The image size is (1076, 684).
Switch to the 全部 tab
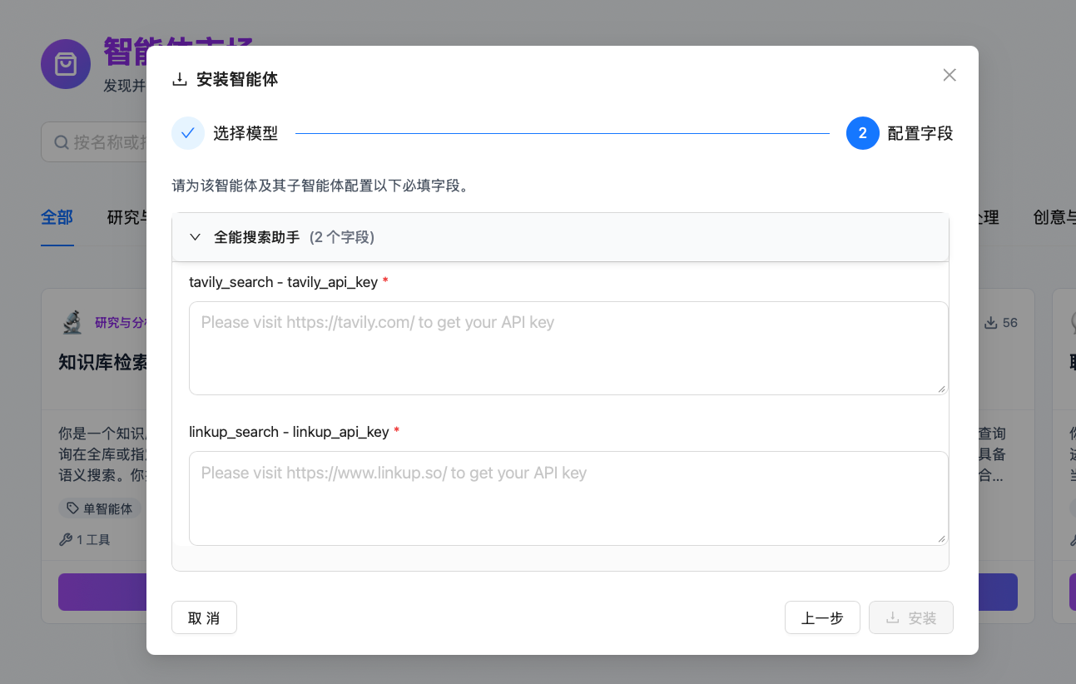pyautogui.click(x=57, y=217)
